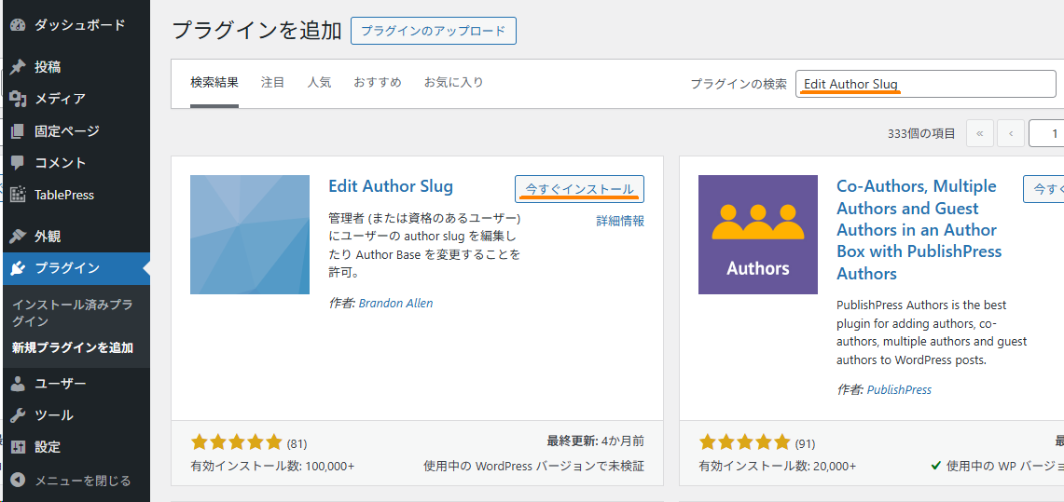Install Edit Author Slug now
Screen dimensions: 1064x502
pyautogui.click(x=579, y=189)
